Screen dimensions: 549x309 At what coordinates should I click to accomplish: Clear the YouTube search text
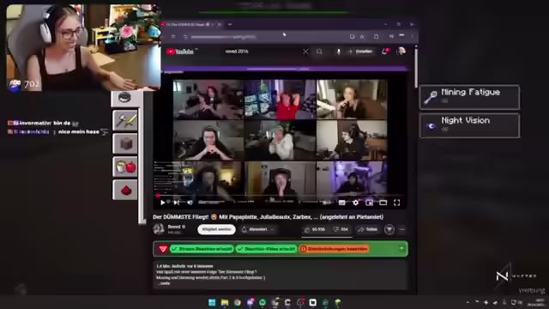click(x=305, y=51)
